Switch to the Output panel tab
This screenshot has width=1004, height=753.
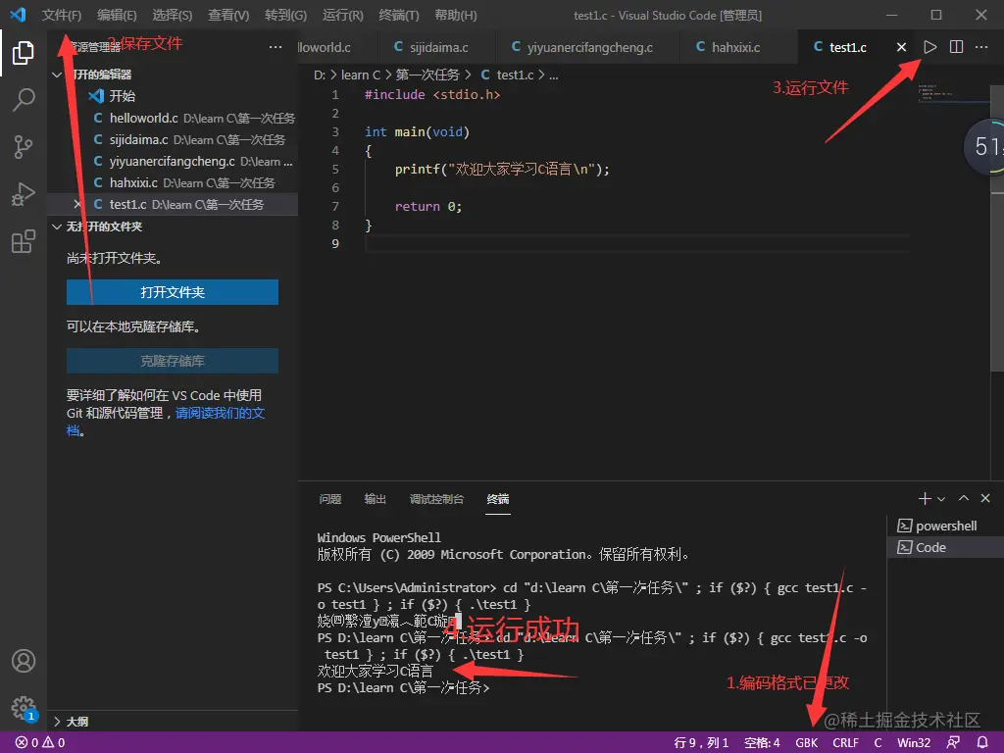point(376,499)
